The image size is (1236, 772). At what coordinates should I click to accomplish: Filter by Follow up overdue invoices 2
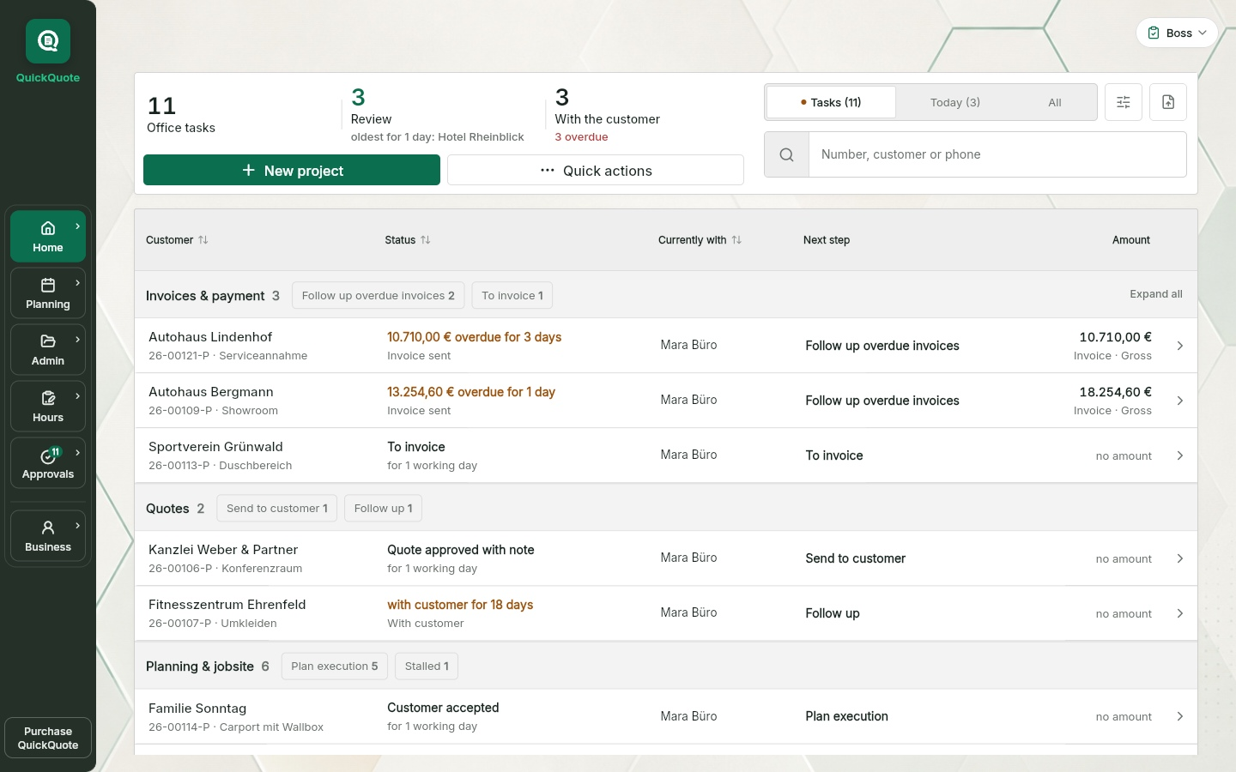pyautogui.click(x=379, y=296)
